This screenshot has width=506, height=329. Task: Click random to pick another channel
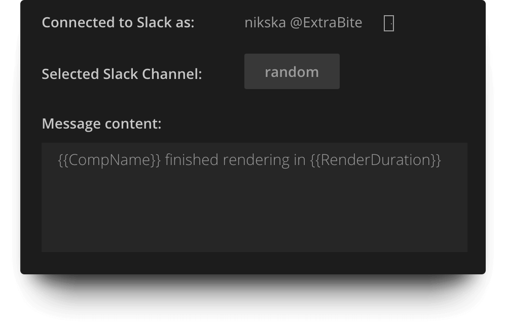pos(292,71)
